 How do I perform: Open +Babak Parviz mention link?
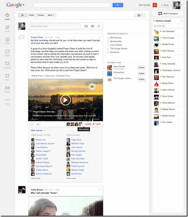37,76
